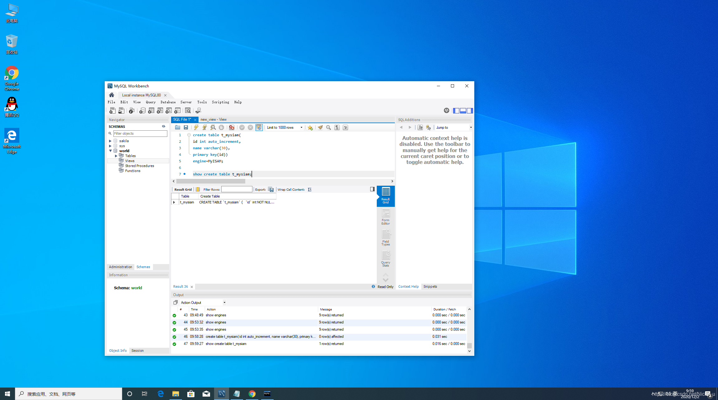Open the Database menu

click(168, 102)
